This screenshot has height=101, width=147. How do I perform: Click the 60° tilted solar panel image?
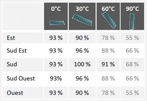pyautogui.click(x=109, y=20)
